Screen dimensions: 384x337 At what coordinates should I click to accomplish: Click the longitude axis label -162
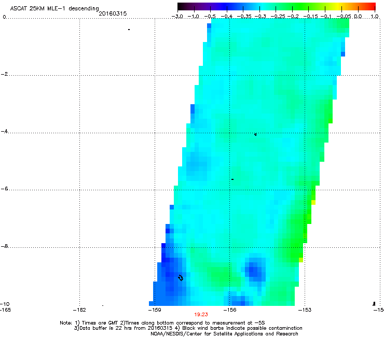point(79,310)
